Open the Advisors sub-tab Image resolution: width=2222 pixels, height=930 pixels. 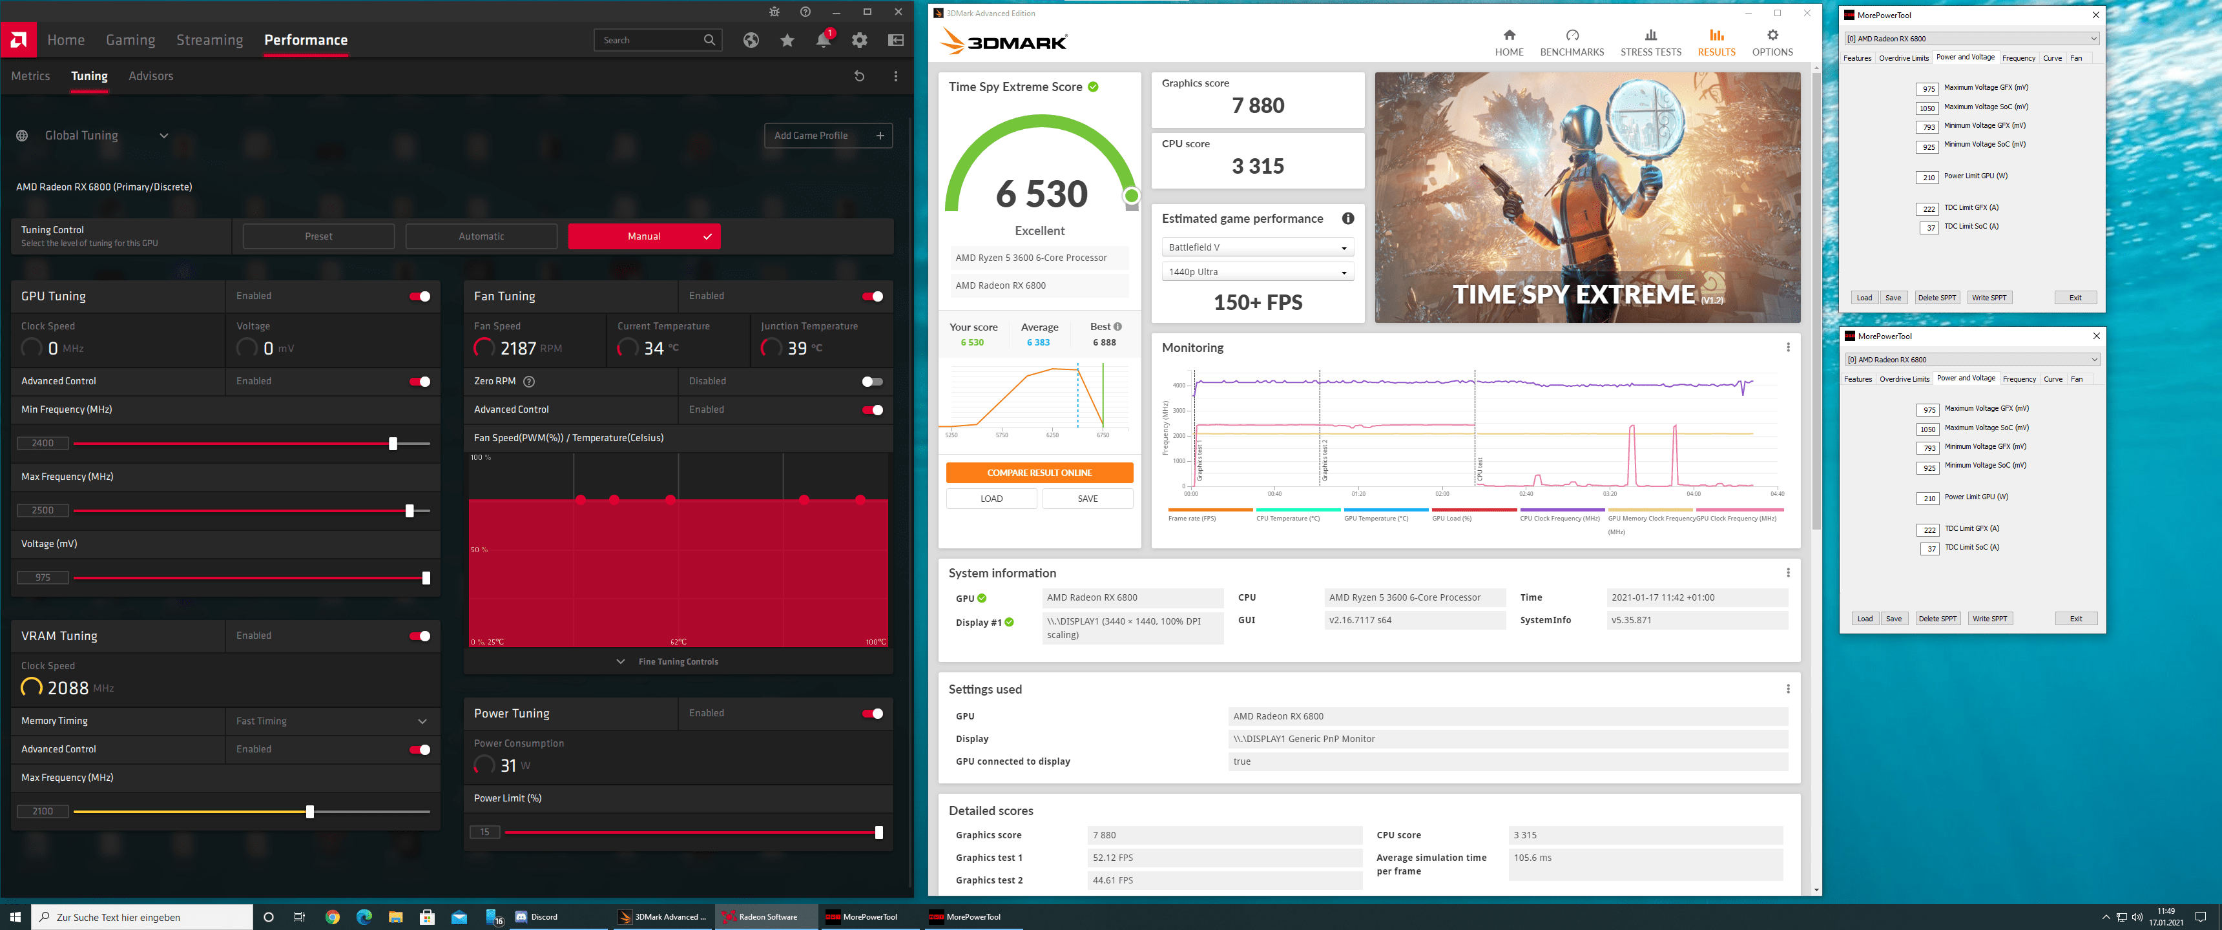pyautogui.click(x=151, y=76)
